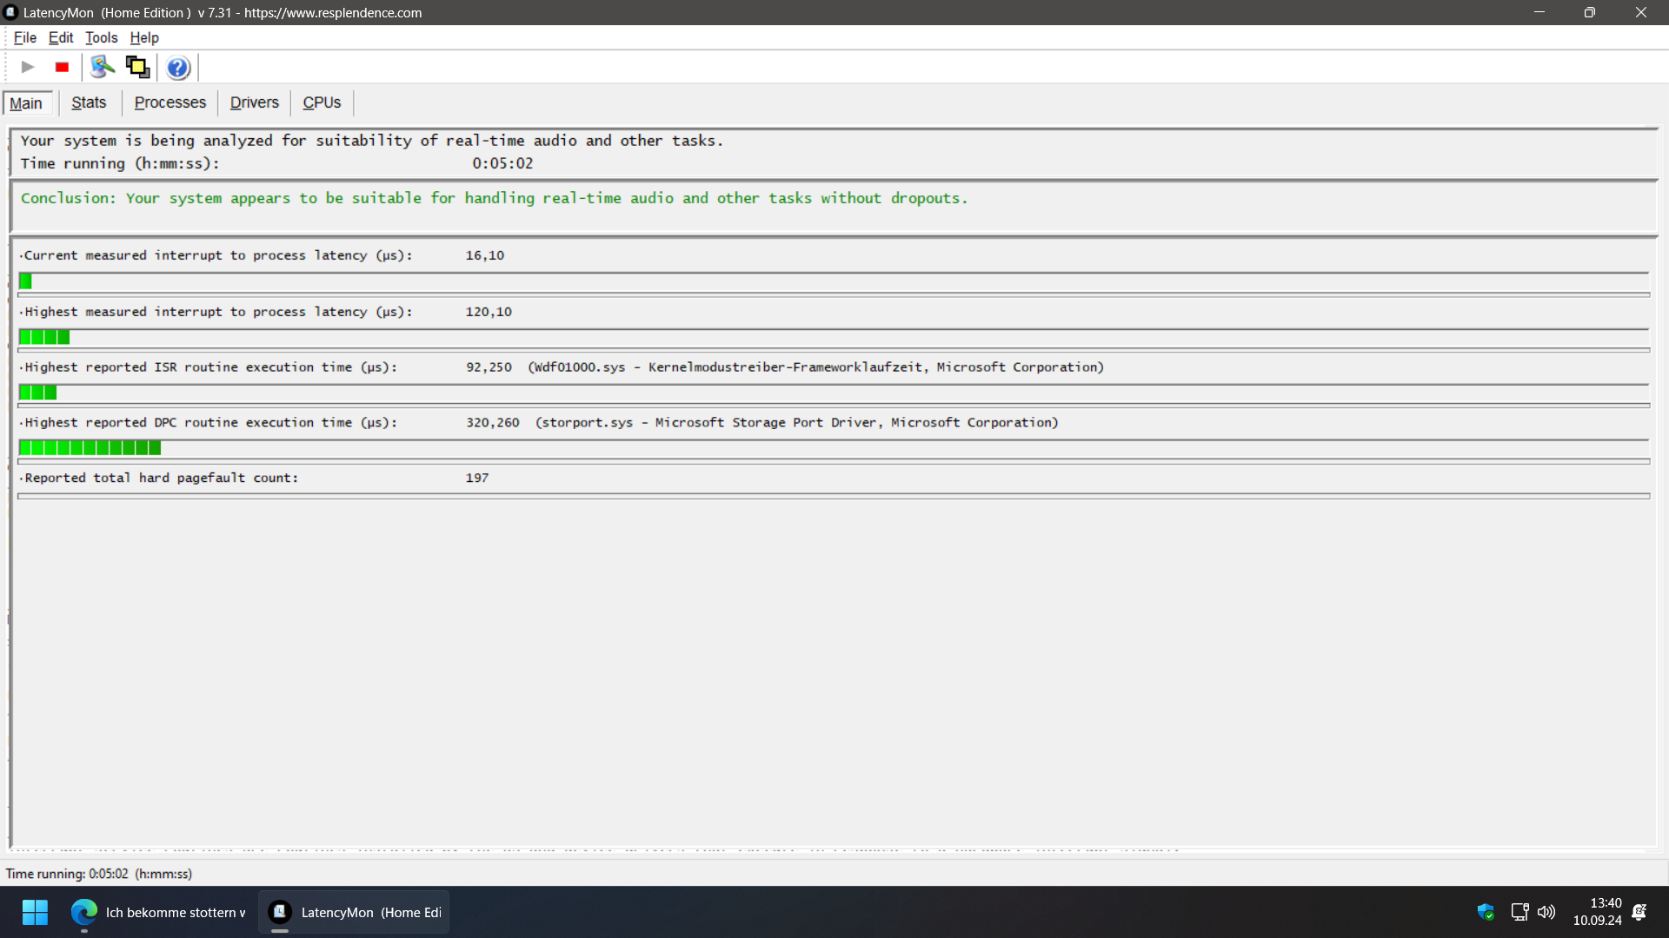Click the Windows Start button

click(x=35, y=912)
